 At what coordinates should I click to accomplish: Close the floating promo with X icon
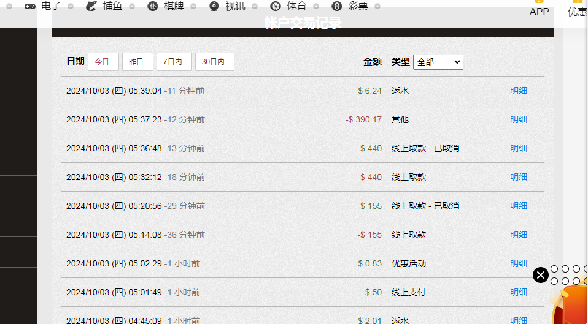(x=540, y=275)
